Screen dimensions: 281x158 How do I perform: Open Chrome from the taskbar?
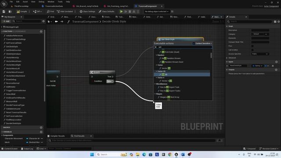(x=170, y=154)
